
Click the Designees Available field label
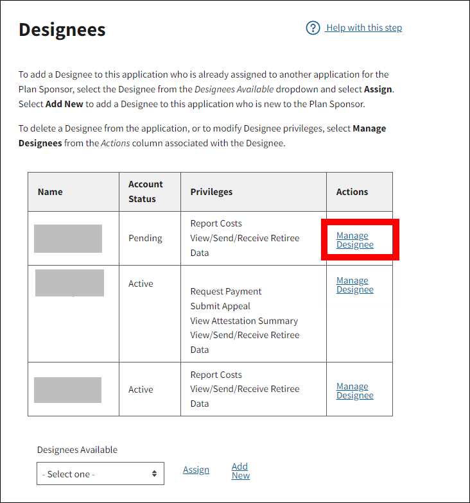(77, 450)
